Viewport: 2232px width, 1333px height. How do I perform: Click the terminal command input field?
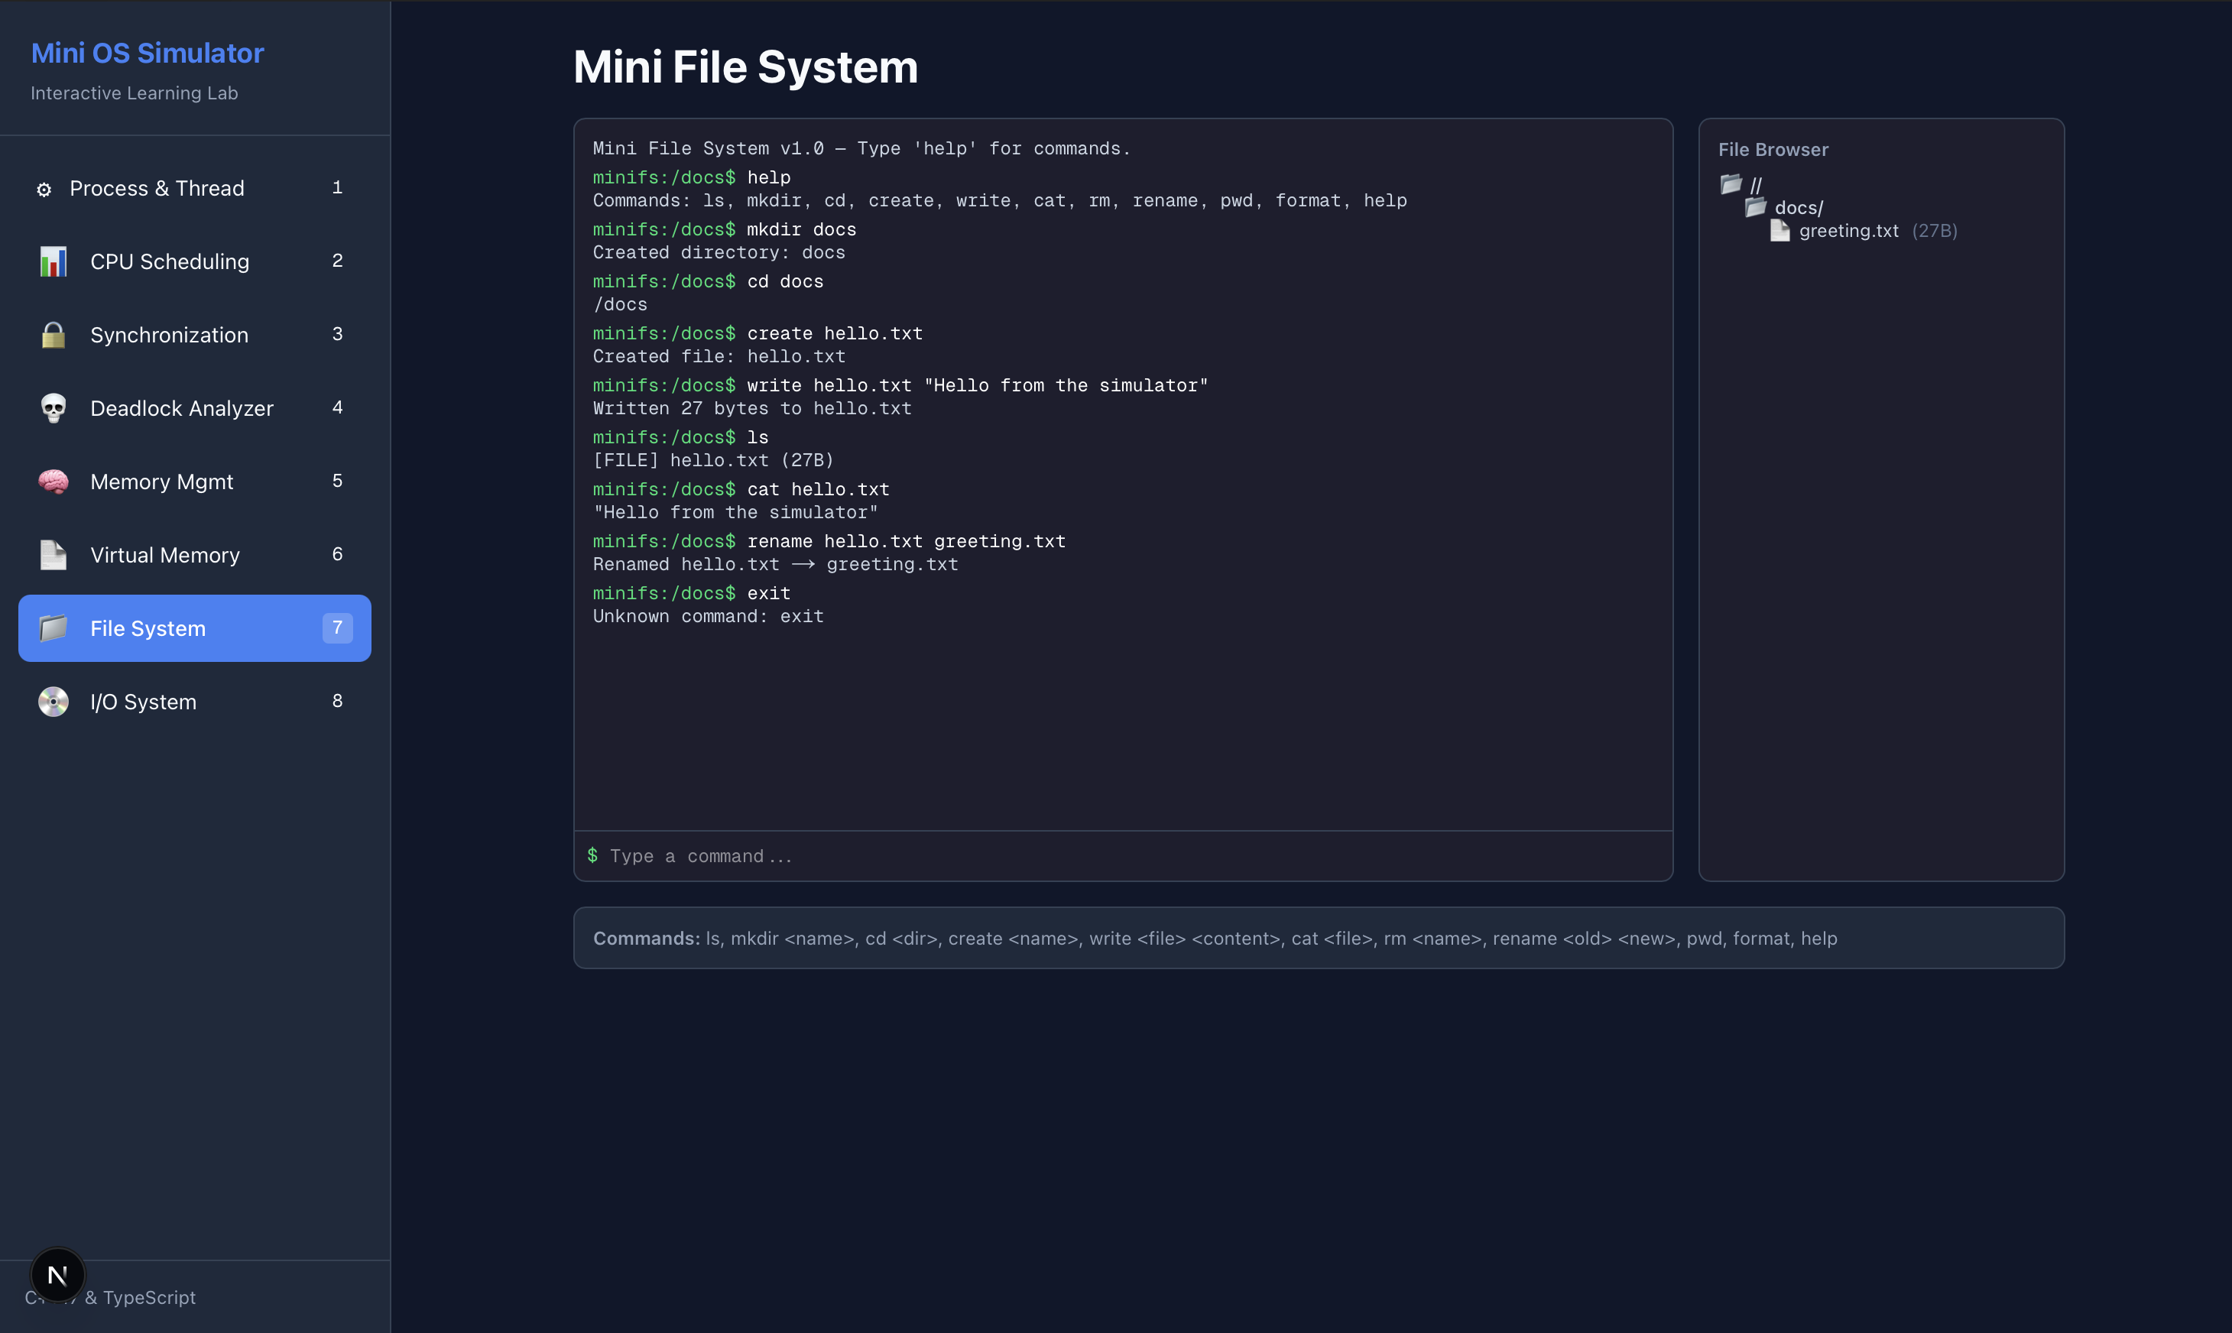[x=1123, y=855]
